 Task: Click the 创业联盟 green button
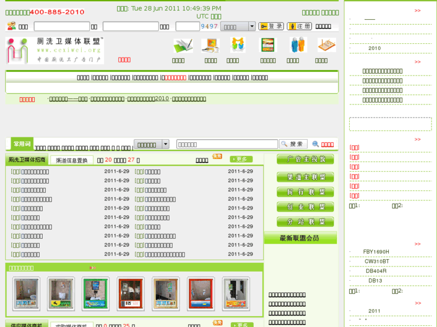point(305,207)
